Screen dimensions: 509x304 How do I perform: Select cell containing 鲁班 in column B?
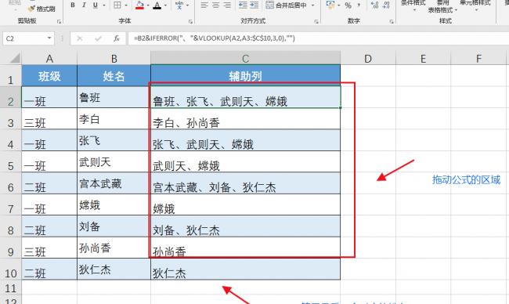coord(114,97)
